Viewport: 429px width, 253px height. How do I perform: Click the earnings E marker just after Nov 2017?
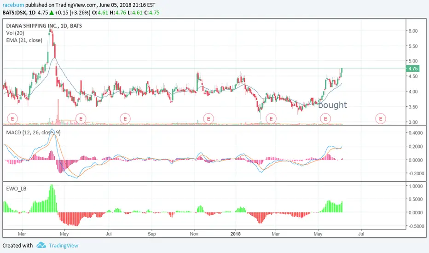209,119
